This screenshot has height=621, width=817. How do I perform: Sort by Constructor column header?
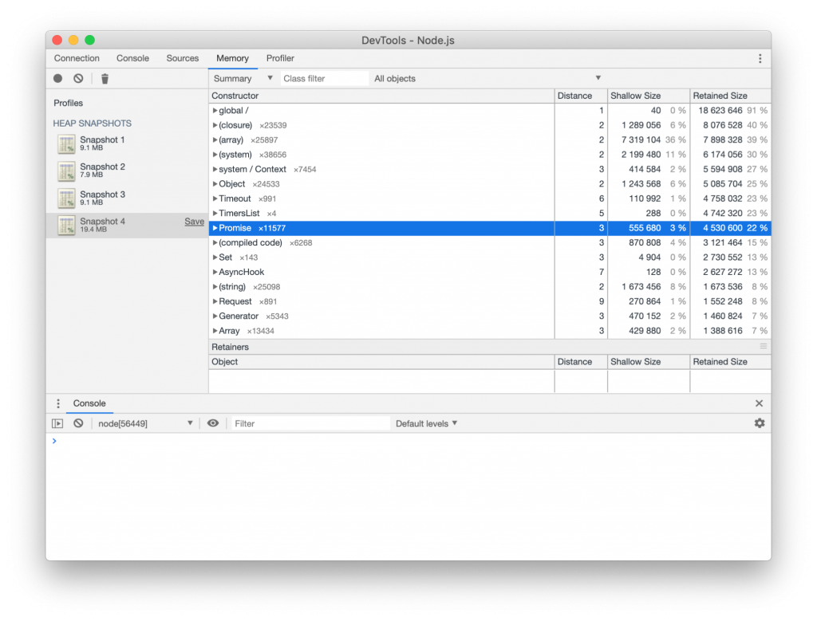381,96
